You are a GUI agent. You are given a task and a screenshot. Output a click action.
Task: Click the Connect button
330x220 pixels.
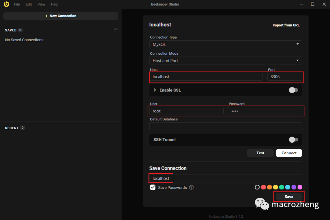(x=289, y=153)
